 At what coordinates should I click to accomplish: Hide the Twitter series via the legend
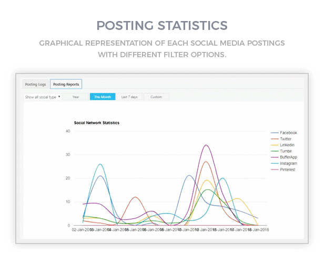286,139
